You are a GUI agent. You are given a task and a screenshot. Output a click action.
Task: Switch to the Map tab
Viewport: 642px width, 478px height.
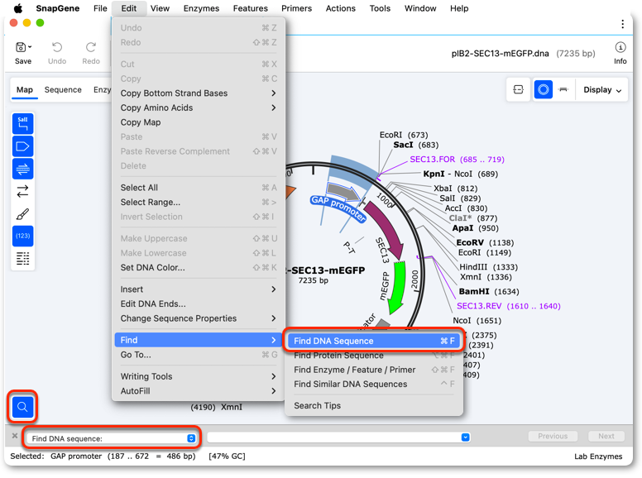click(25, 89)
